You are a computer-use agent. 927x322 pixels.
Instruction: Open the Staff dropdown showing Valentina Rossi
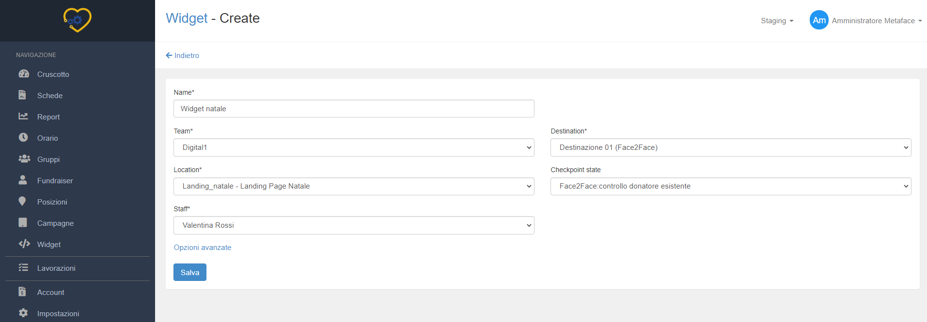point(354,225)
